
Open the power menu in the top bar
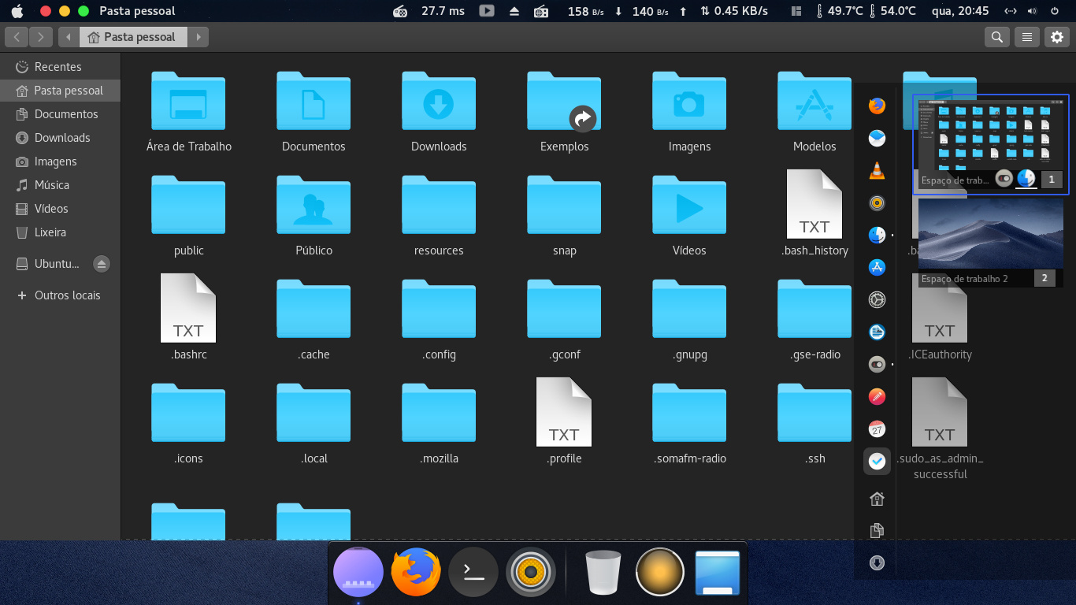click(1054, 11)
